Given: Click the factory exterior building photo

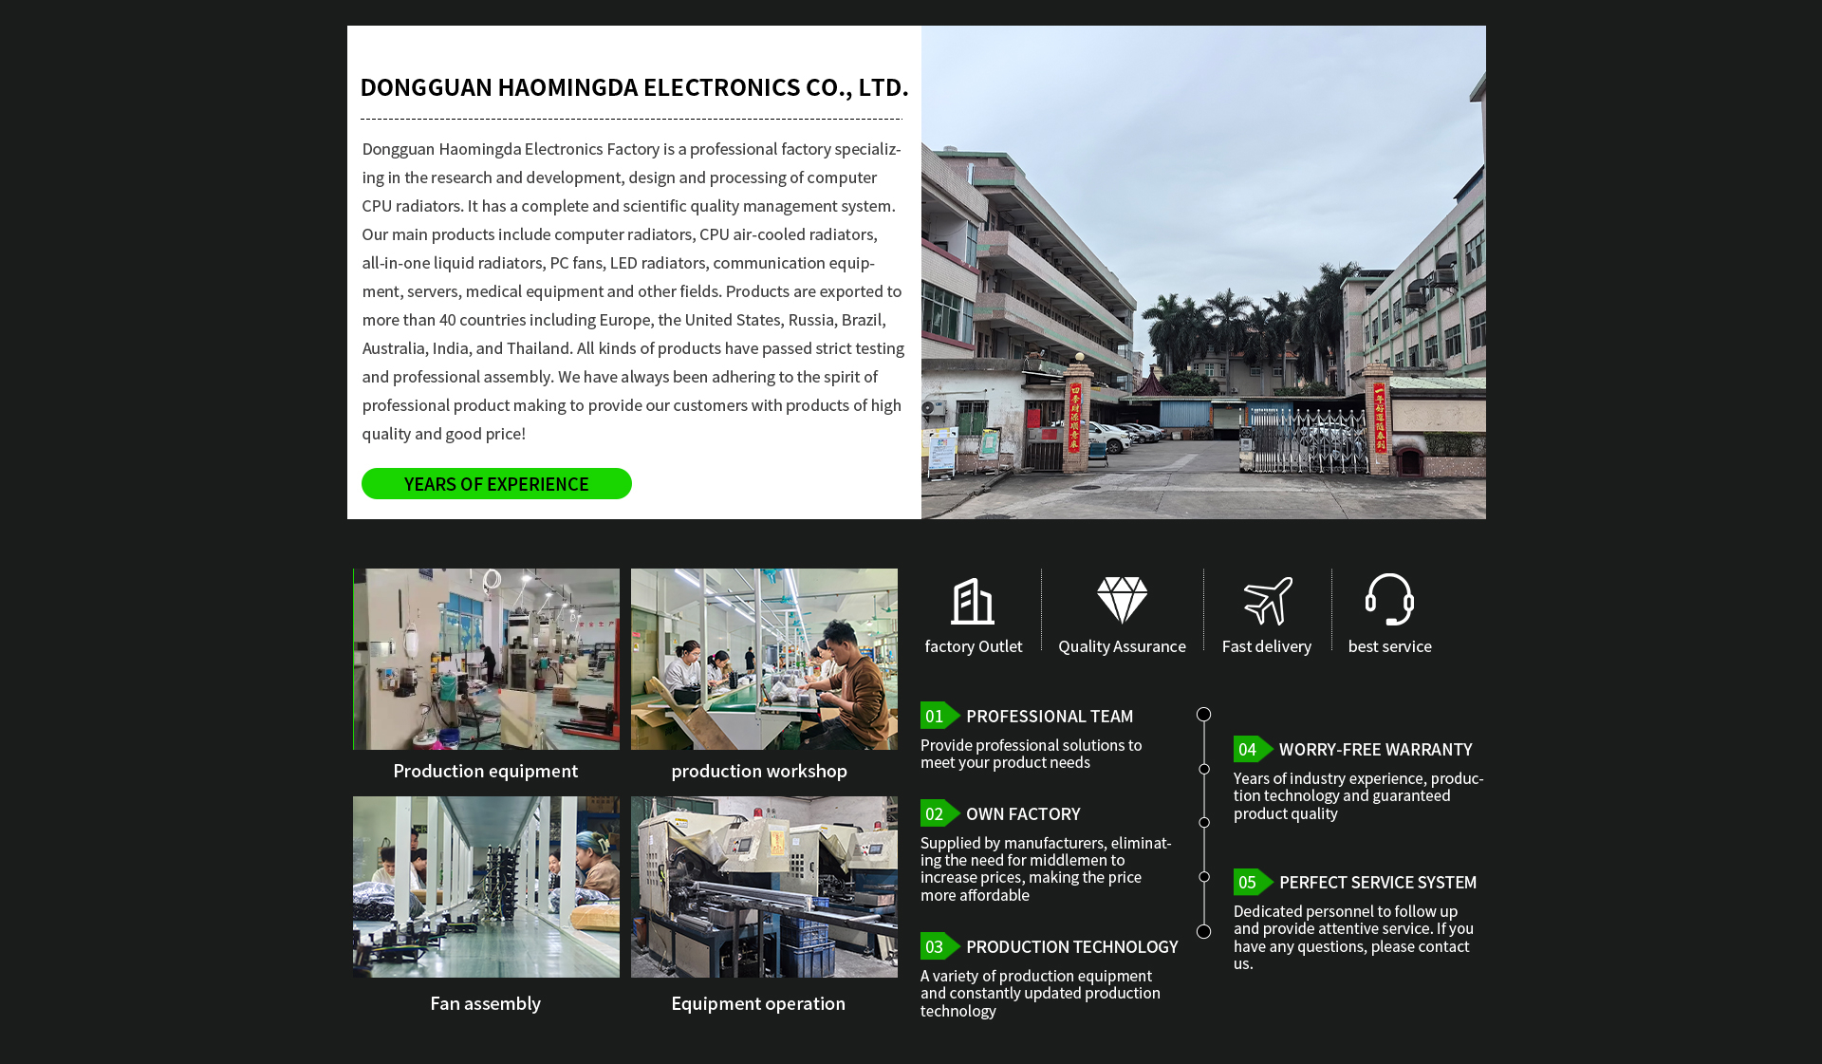Looking at the screenshot, I should point(1203,272).
